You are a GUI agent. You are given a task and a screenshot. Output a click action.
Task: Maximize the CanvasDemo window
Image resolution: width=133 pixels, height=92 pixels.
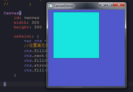pyautogui.click(x=109, y=5)
